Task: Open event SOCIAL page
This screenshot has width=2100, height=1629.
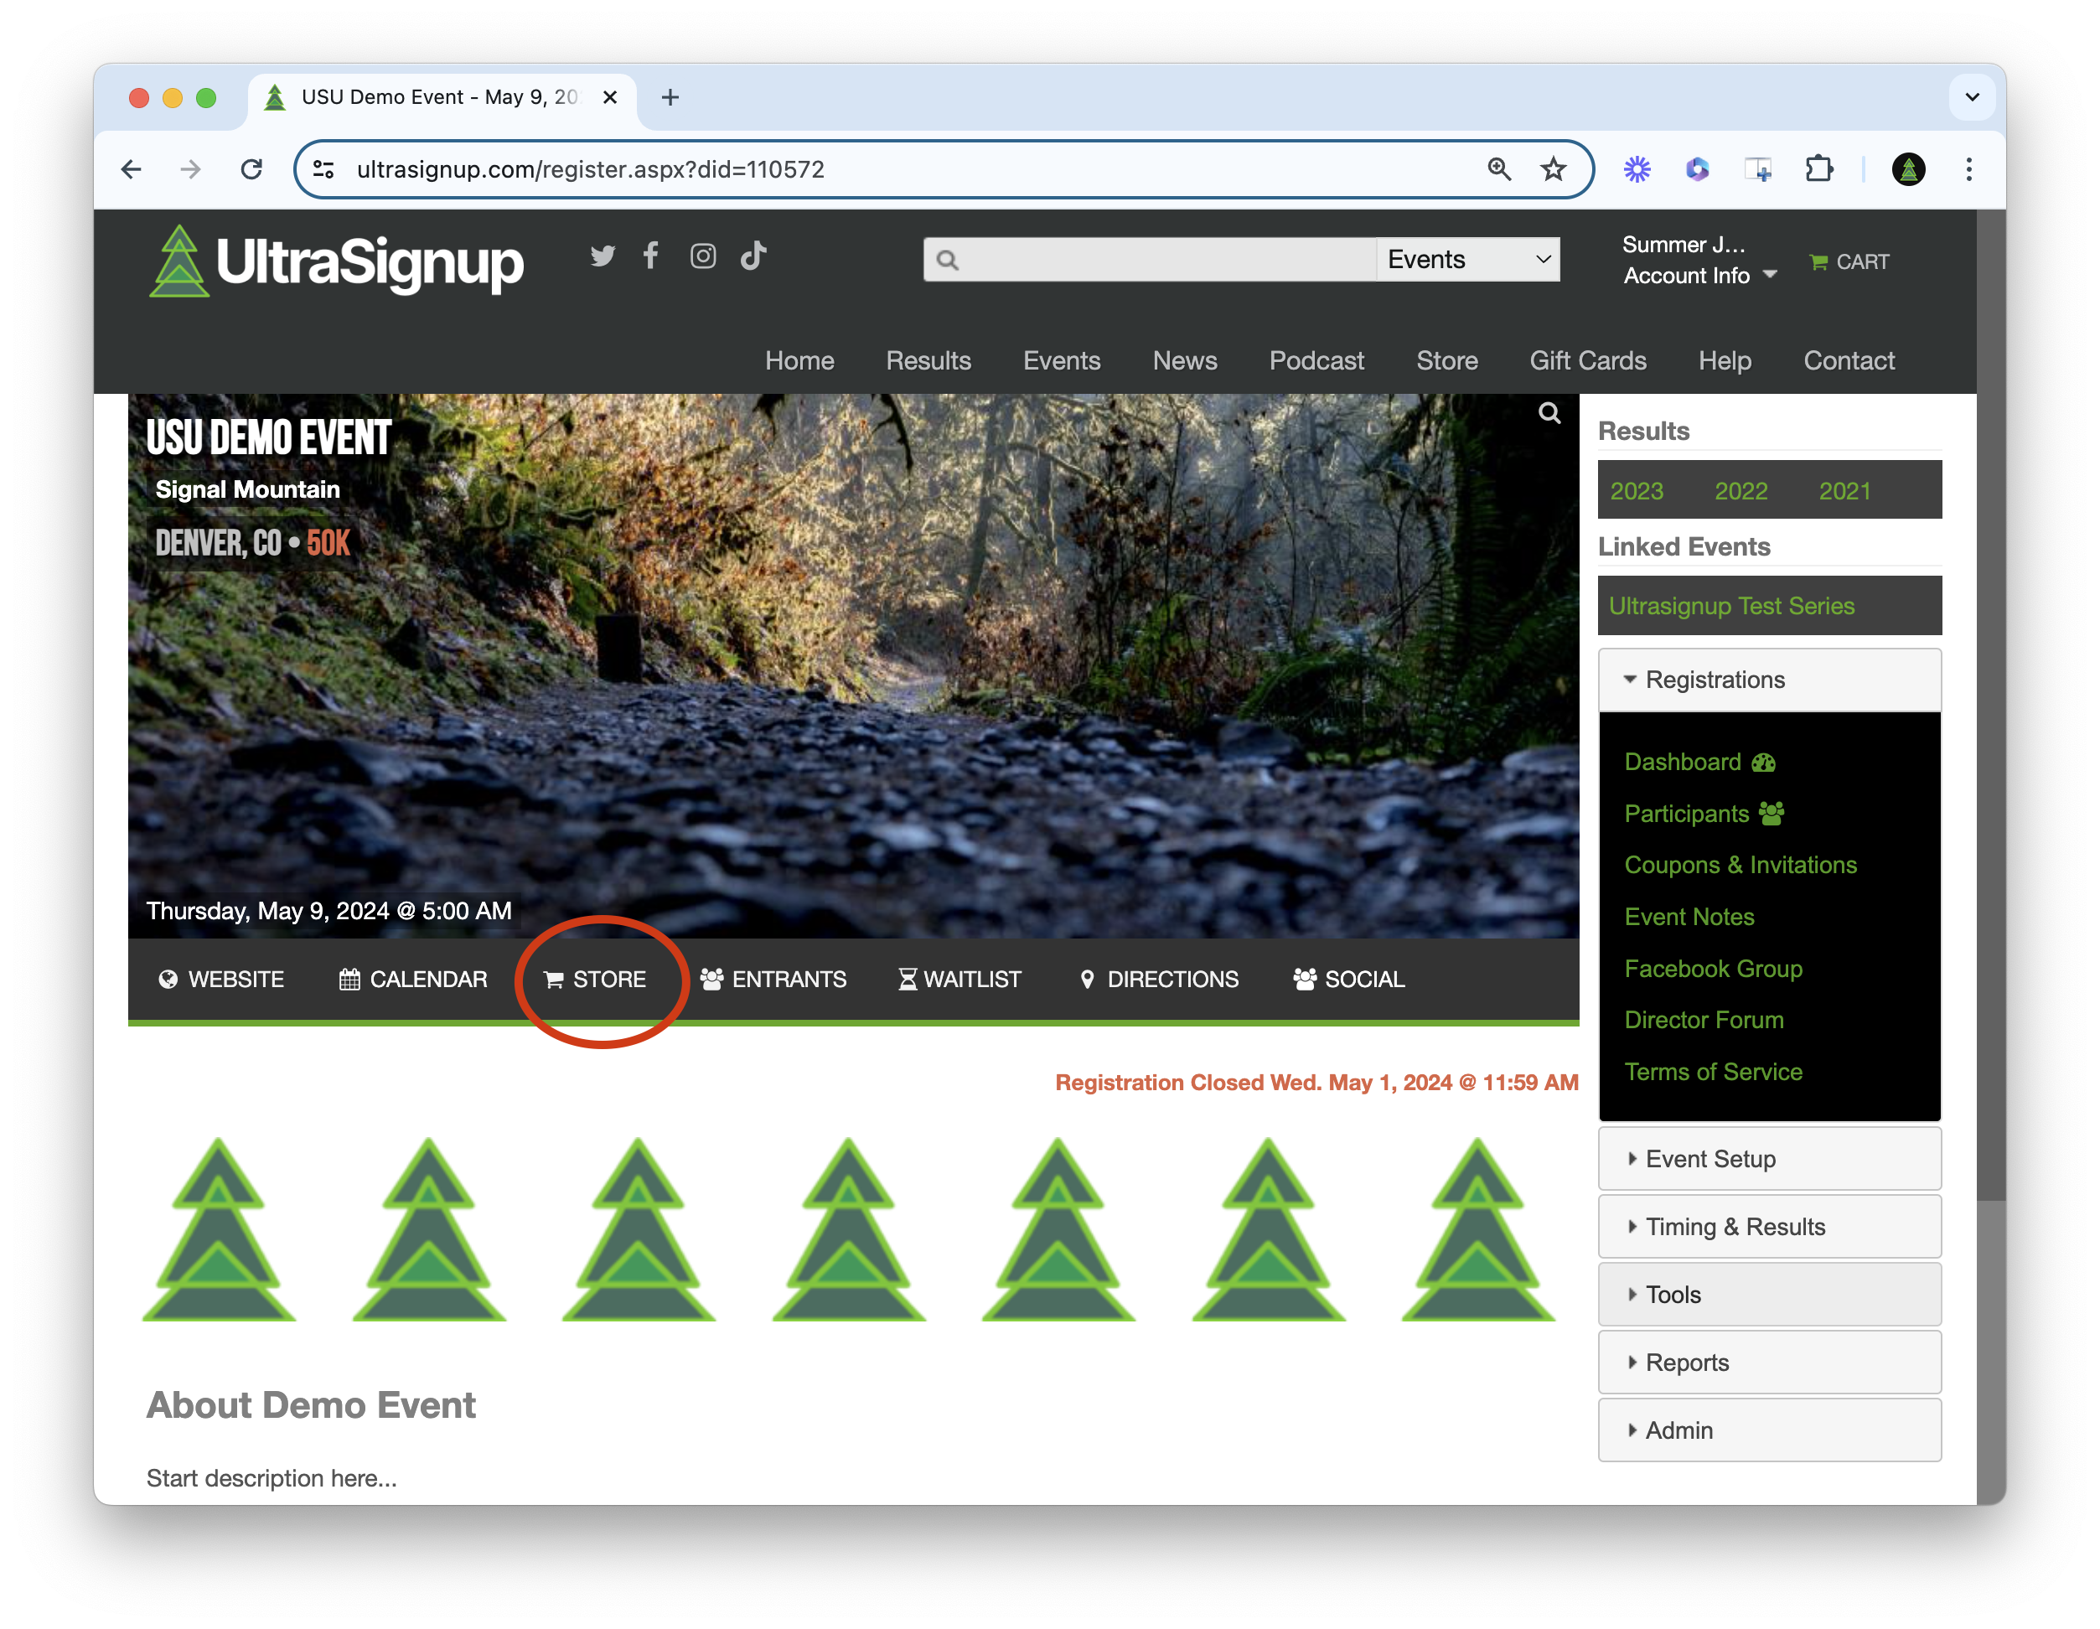Action: click(x=1349, y=979)
